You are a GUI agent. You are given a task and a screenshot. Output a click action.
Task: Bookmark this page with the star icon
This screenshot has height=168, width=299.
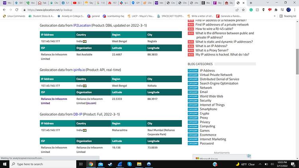243,10
